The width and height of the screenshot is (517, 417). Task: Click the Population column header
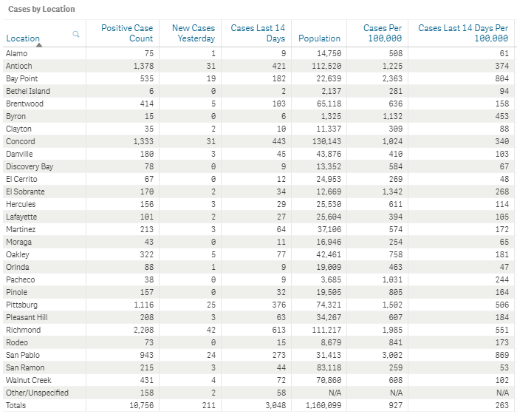(319, 38)
